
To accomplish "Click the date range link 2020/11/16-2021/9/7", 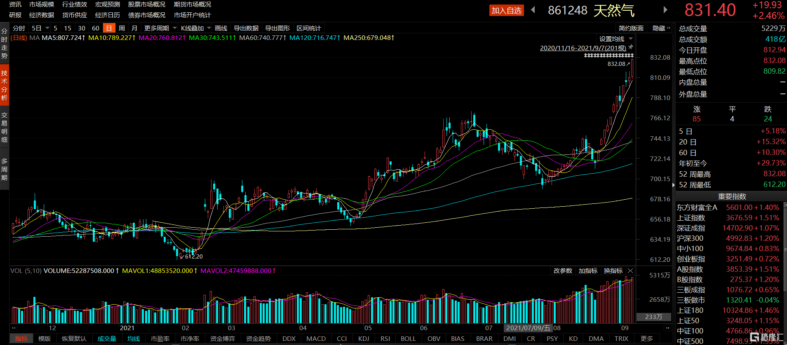I will coord(583,48).
